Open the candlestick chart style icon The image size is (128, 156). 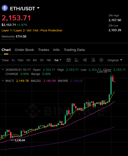point(85,60)
